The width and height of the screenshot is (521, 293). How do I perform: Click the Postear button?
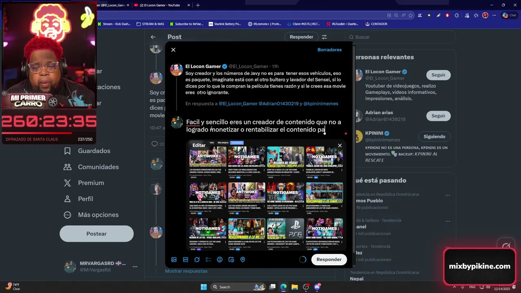(96, 234)
